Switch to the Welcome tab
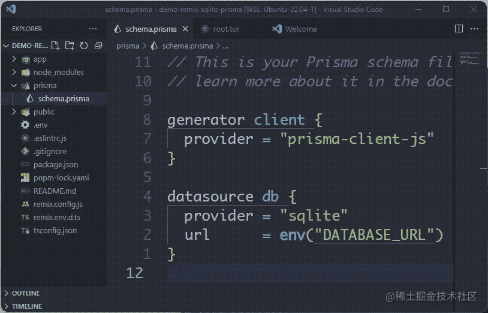The height and width of the screenshot is (313, 488). (302, 29)
